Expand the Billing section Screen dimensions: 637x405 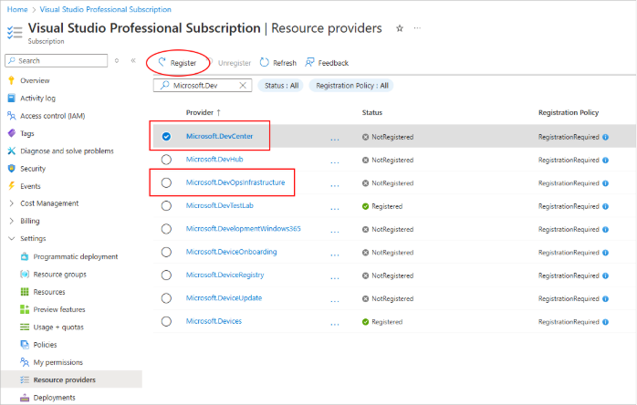tap(11, 221)
